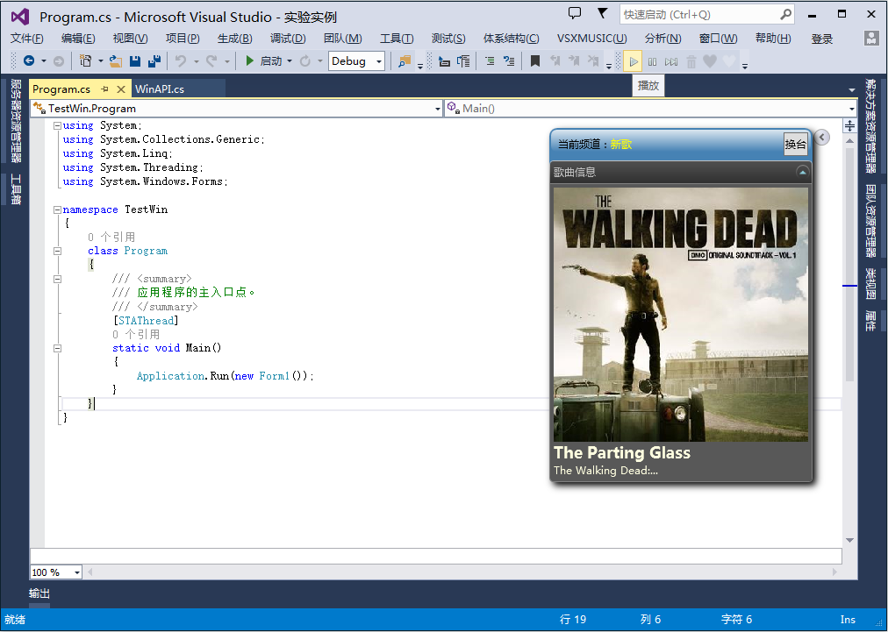Toggle the pin on the Program.cs tab
Screen dimensions: 888x632
pyautogui.click(x=104, y=89)
